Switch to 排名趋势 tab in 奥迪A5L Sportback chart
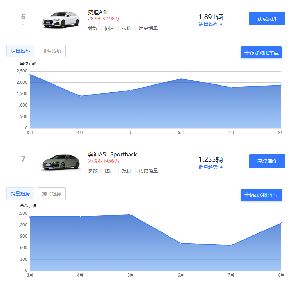This screenshot has width=291, height=283. (52, 194)
